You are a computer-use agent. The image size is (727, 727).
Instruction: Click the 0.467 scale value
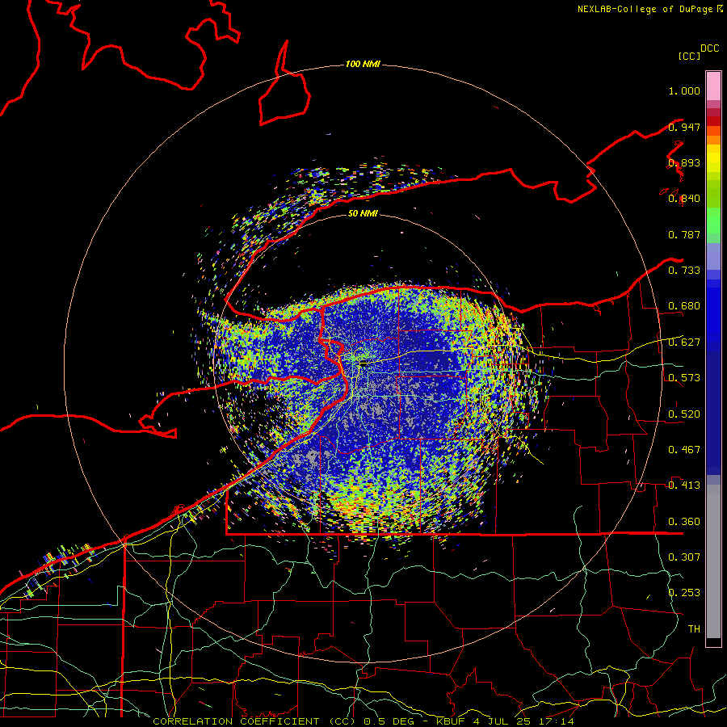point(684,450)
